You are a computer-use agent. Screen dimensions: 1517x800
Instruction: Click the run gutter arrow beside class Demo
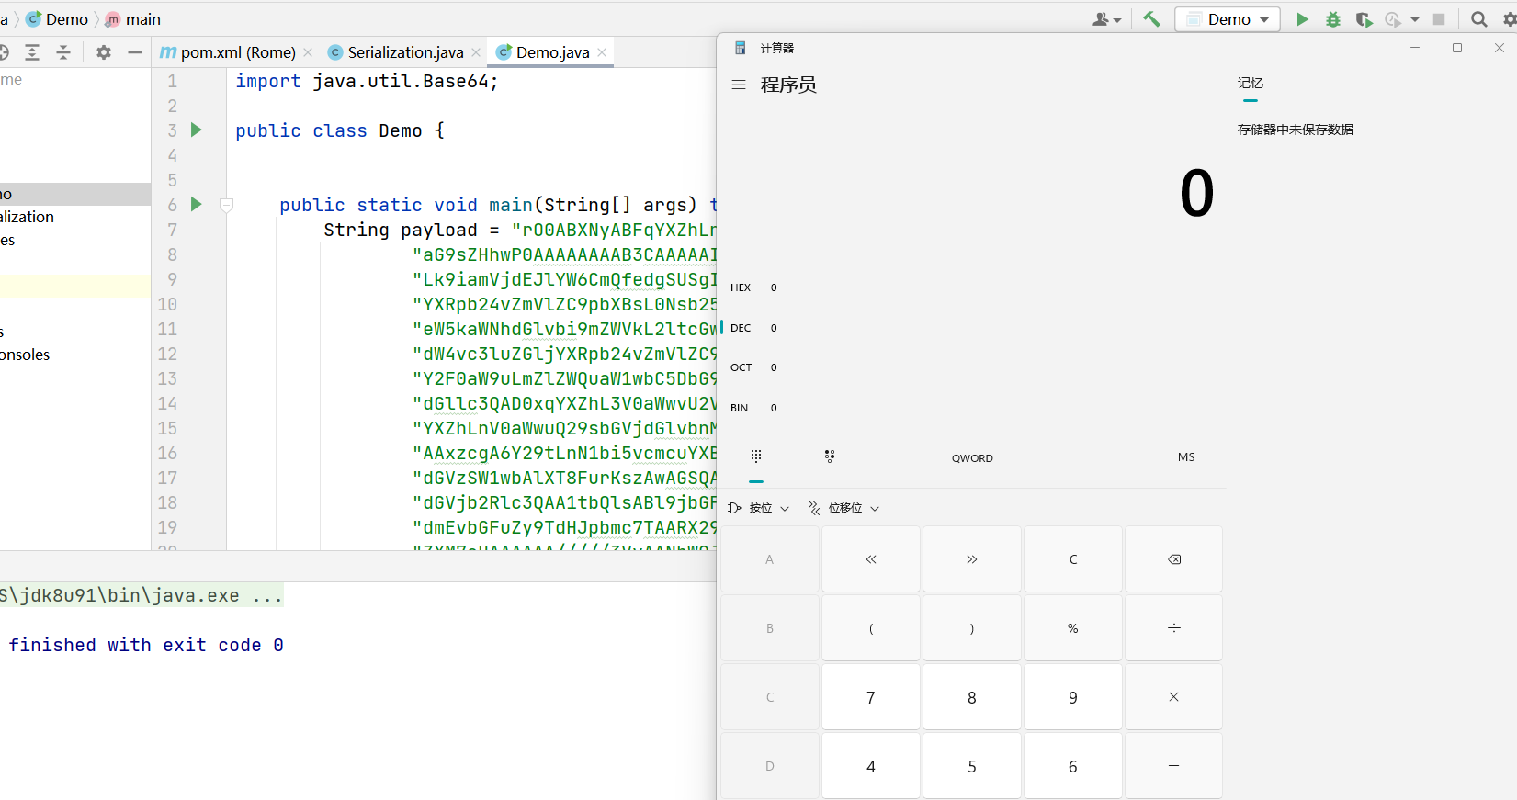tap(196, 130)
